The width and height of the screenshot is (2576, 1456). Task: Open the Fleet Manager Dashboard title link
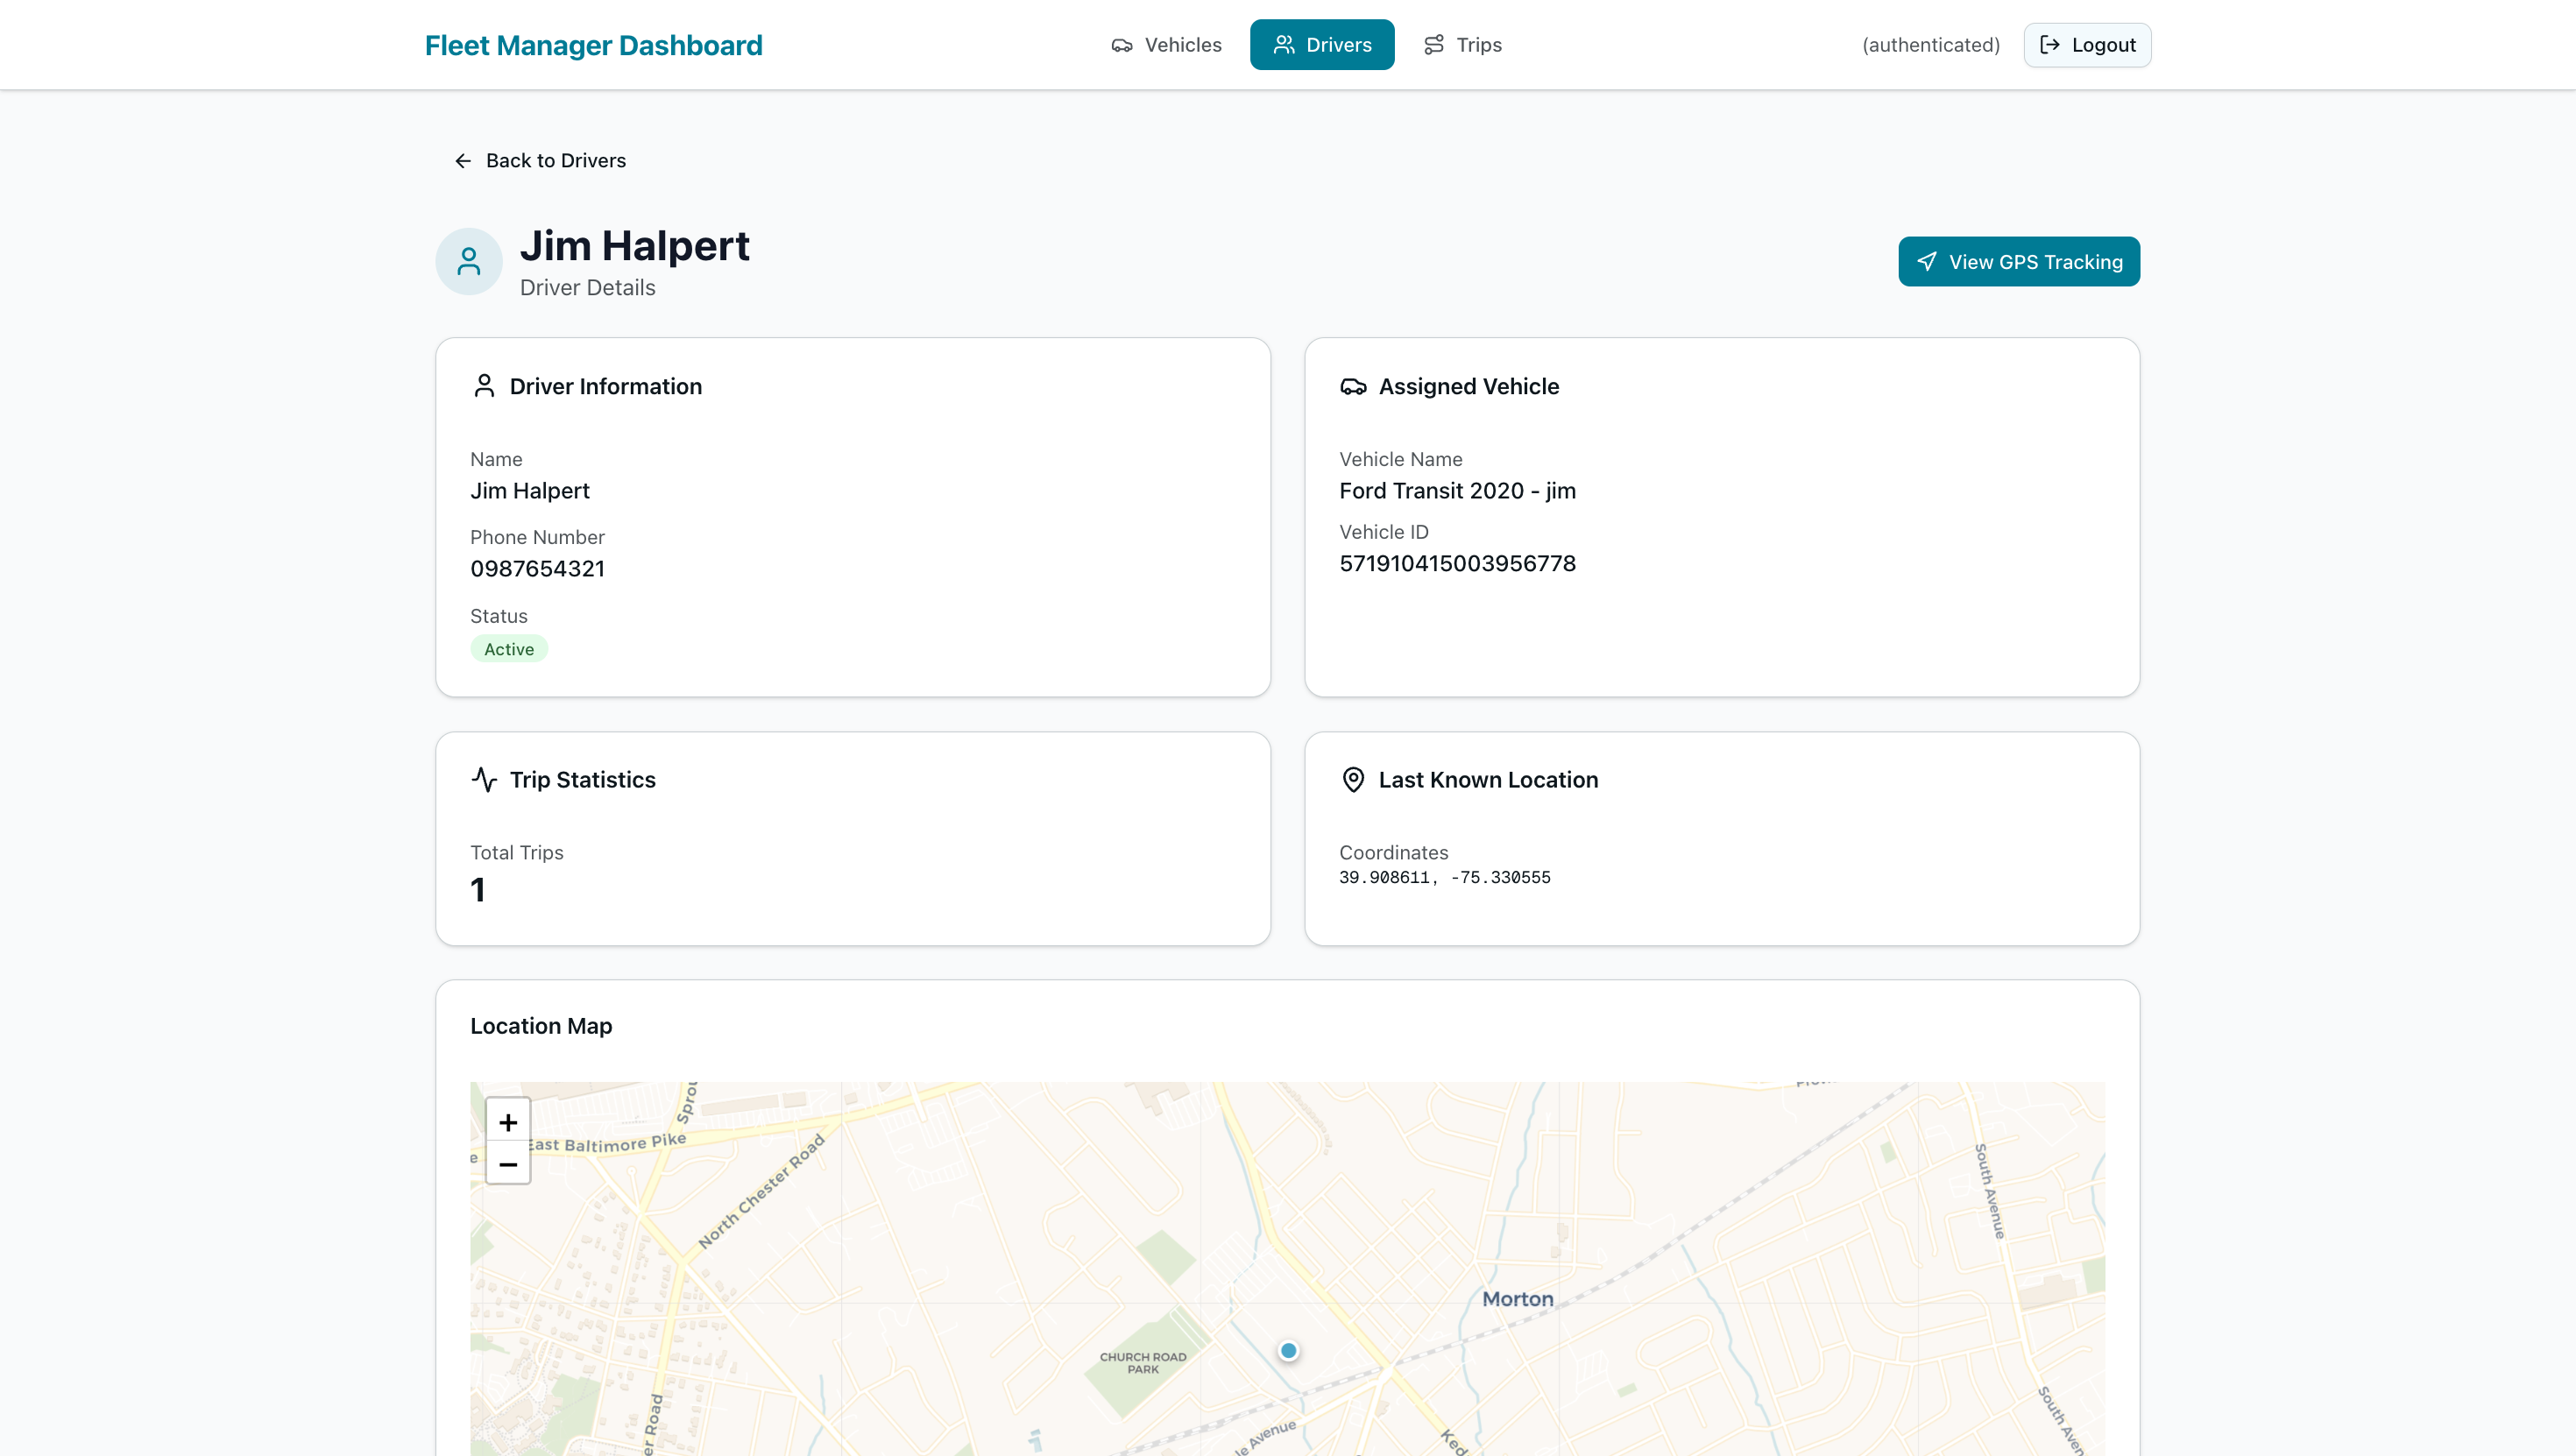pyautogui.click(x=593, y=45)
